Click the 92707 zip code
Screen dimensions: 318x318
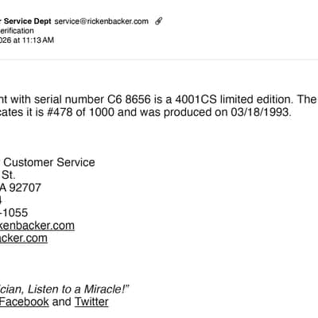pos(25,188)
